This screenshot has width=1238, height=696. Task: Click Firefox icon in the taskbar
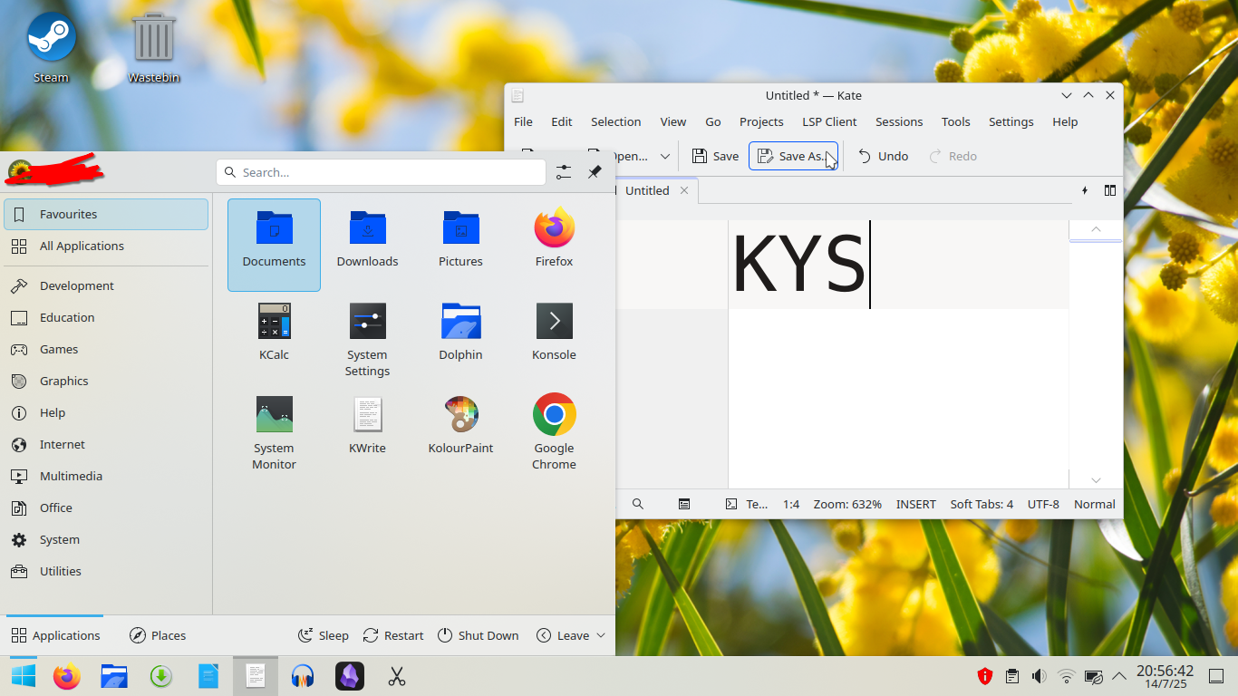point(67,676)
